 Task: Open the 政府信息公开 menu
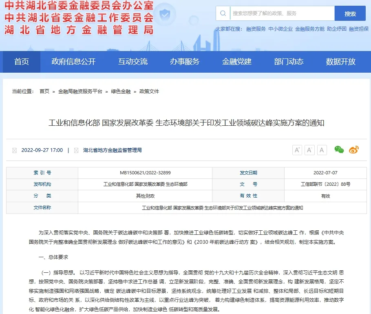73,62
